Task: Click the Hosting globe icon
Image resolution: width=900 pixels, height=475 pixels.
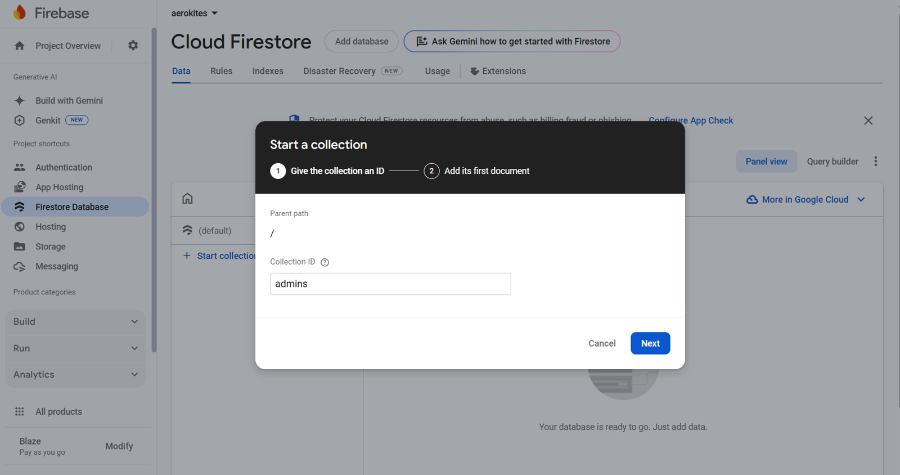Action: point(20,227)
